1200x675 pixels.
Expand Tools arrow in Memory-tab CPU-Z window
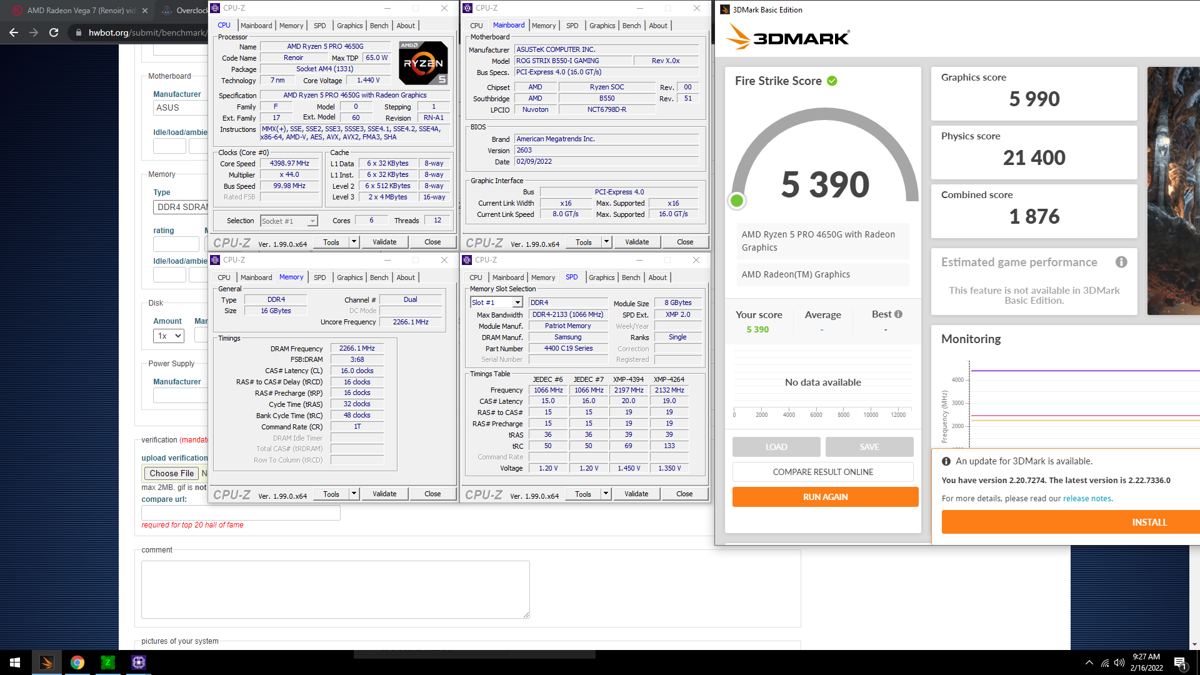pyautogui.click(x=354, y=494)
